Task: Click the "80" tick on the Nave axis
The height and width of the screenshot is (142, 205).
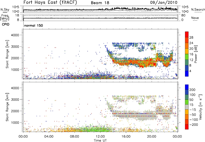Action: coord(183,15)
